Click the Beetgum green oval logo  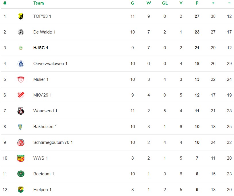point(21,174)
